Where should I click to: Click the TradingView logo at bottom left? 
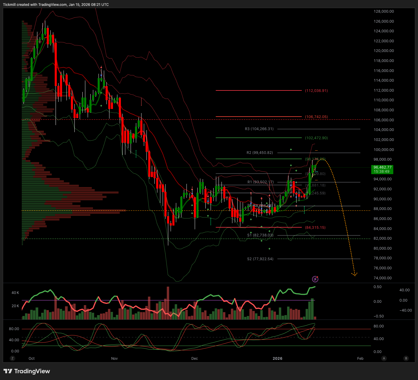tap(27, 371)
